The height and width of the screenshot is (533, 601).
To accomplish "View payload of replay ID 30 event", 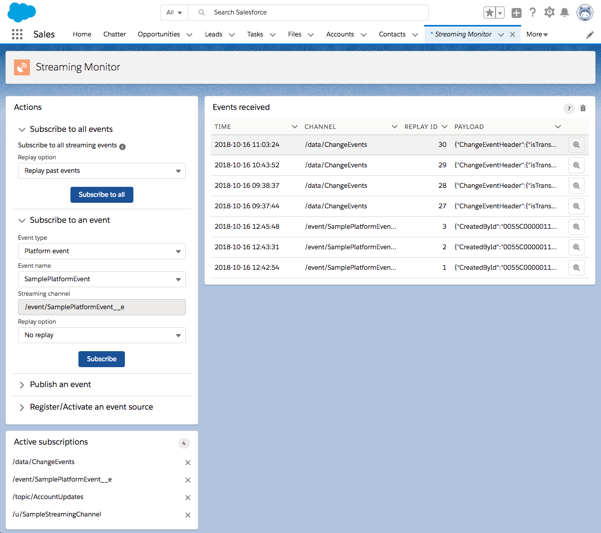I will (577, 145).
